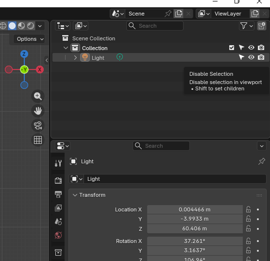Image resolution: width=270 pixels, height=261 pixels.
Task: Open properties editor options dropdown
Action: coord(262,146)
